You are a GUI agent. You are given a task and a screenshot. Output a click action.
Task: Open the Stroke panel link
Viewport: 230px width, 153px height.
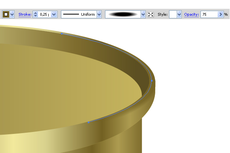(25, 15)
